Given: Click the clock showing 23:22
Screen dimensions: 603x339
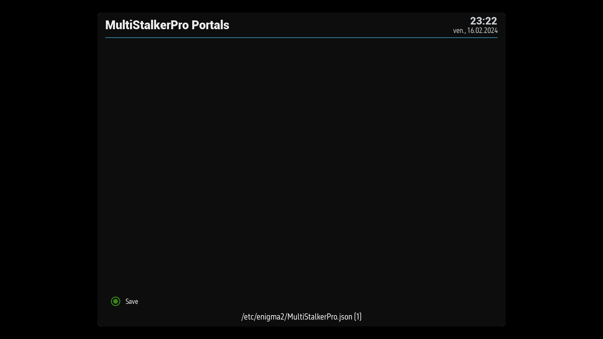Looking at the screenshot, I should pos(484,21).
